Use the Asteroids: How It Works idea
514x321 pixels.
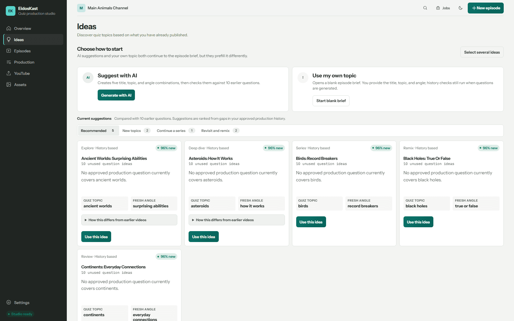tap(204, 237)
